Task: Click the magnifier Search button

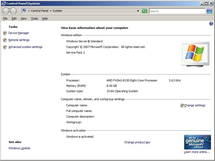Action: (x=209, y=11)
